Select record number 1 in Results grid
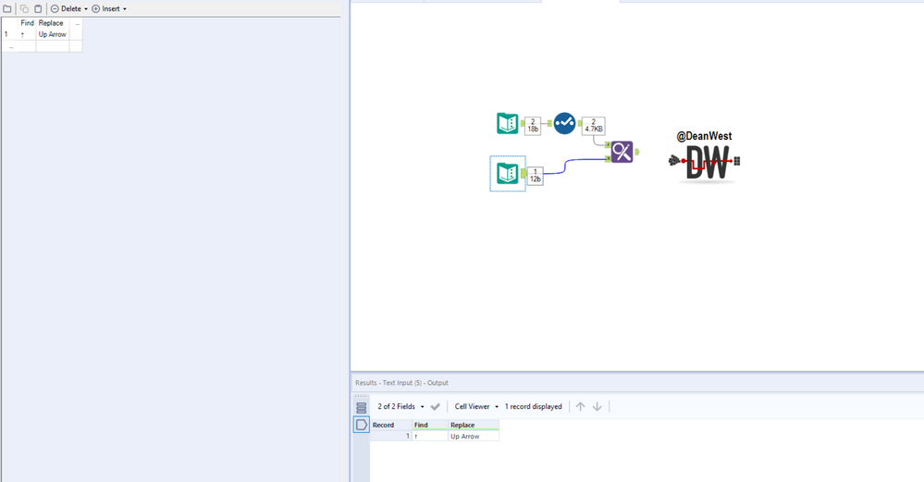The height and width of the screenshot is (482, 924). (x=390, y=437)
